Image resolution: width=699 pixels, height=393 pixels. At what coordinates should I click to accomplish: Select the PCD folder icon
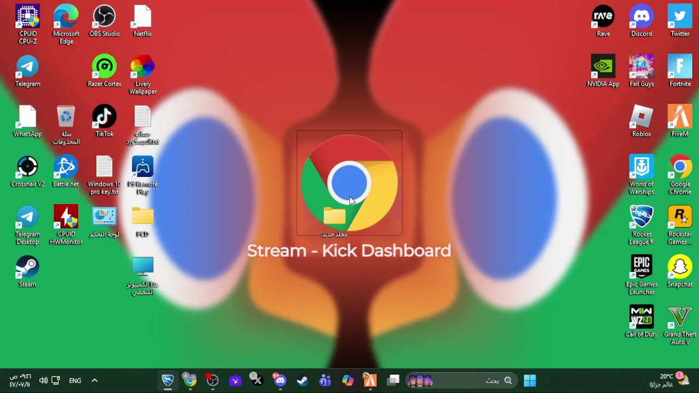pyautogui.click(x=143, y=222)
